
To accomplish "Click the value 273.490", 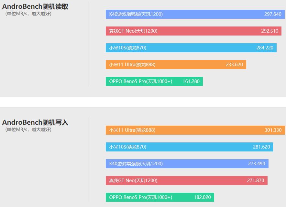I will pos(257,164).
